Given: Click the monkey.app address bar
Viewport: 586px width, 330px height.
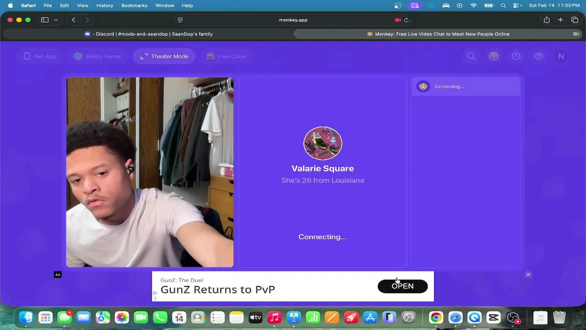Looking at the screenshot, I should pos(293,20).
